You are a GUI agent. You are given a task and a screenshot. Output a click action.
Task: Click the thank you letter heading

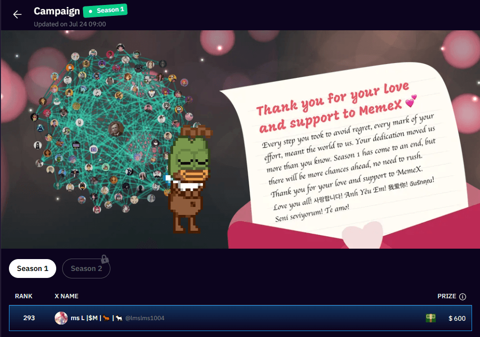(333, 108)
